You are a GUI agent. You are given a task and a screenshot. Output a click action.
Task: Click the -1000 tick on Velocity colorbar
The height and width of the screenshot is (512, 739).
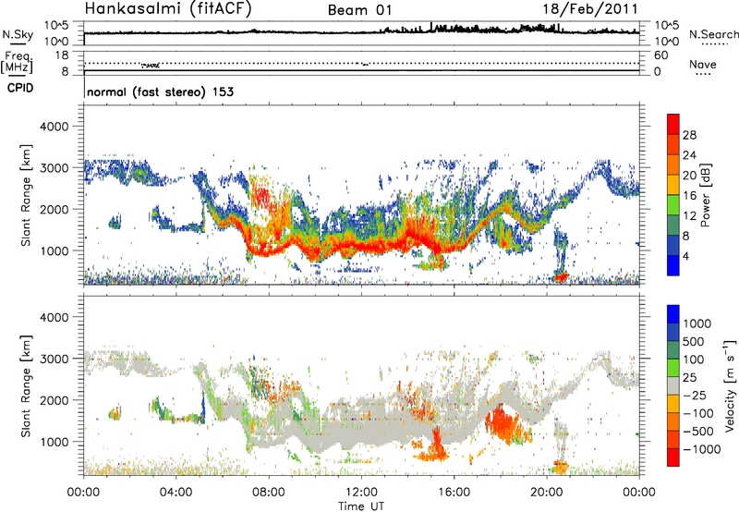(701, 449)
